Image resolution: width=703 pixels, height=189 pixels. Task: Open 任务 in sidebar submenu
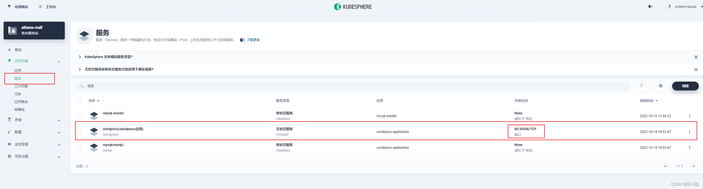[18, 94]
